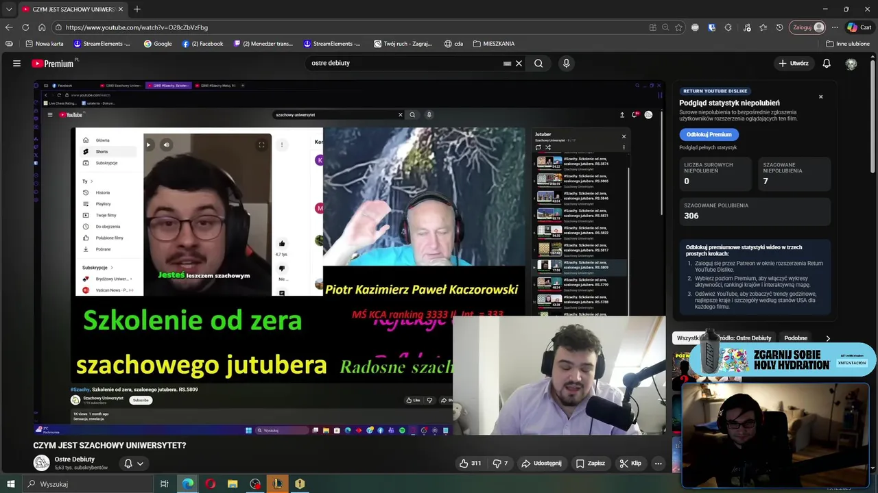Open browser history clock icon
This screenshot has width=878, height=493.
(780, 27)
